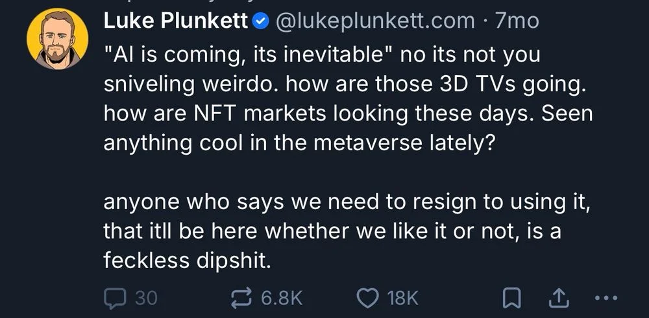Click the 7mo post timestamp
649x318 pixels.
pyautogui.click(x=517, y=21)
